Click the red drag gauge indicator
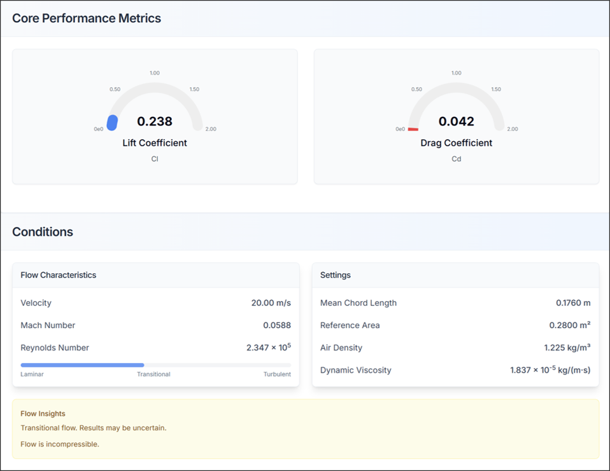Image resolution: width=610 pixels, height=471 pixels. 413,129
